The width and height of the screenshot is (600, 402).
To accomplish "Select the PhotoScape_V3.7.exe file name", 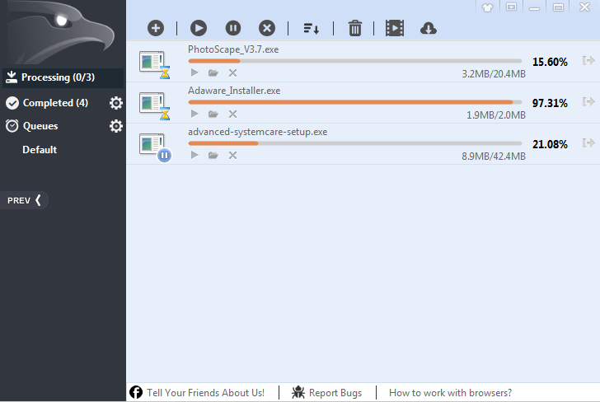I will 233,49.
